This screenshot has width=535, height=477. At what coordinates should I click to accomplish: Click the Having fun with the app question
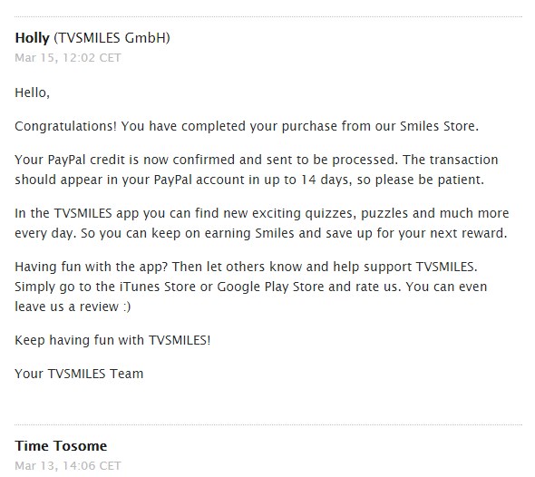[x=91, y=267]
